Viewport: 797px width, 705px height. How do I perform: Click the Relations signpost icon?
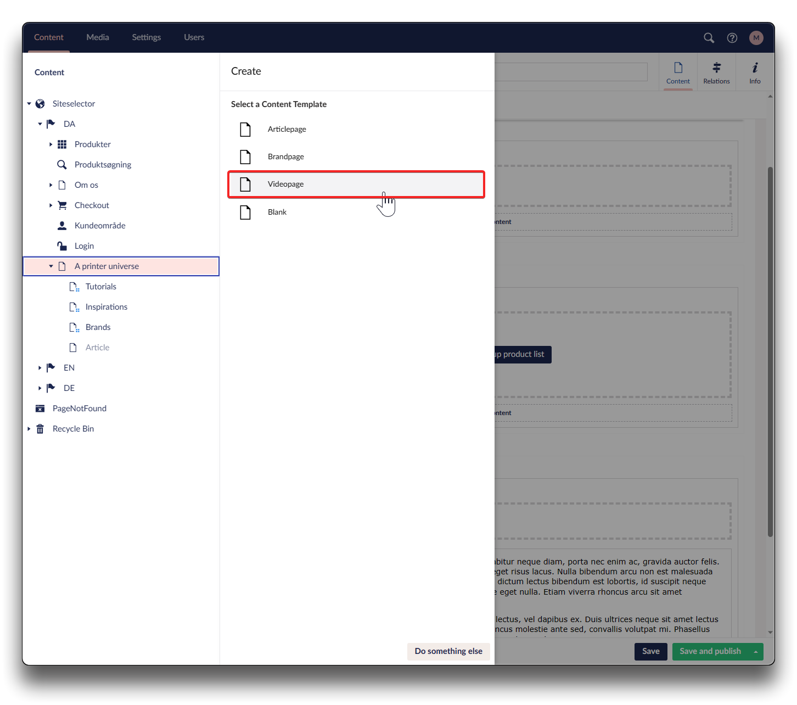point(716,68)
